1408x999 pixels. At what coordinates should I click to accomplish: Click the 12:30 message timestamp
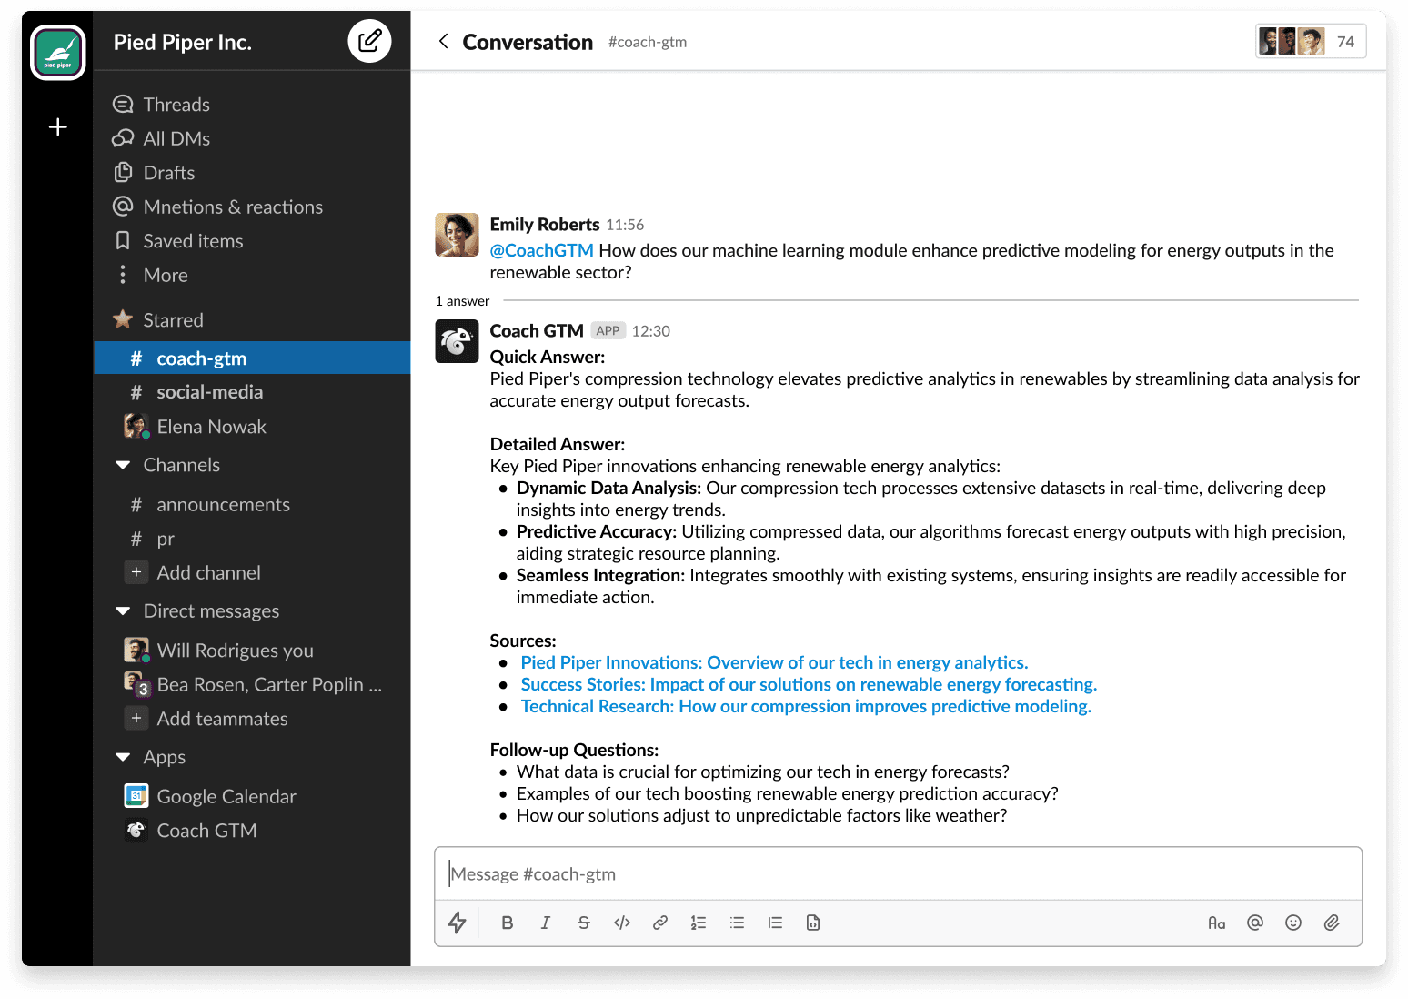click(651, 331)
